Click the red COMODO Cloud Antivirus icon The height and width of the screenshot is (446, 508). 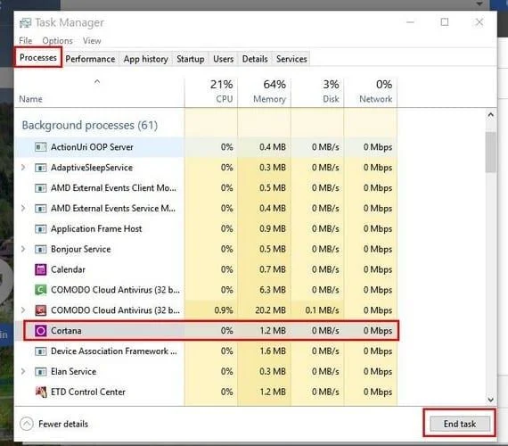pyautogui.click(x=40, y=310)
